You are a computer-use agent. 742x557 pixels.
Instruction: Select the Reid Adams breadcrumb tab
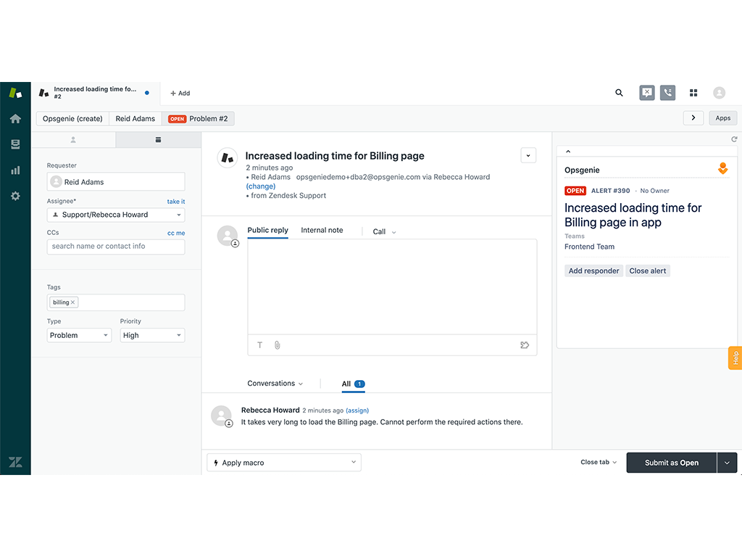(x=136, y=118)
